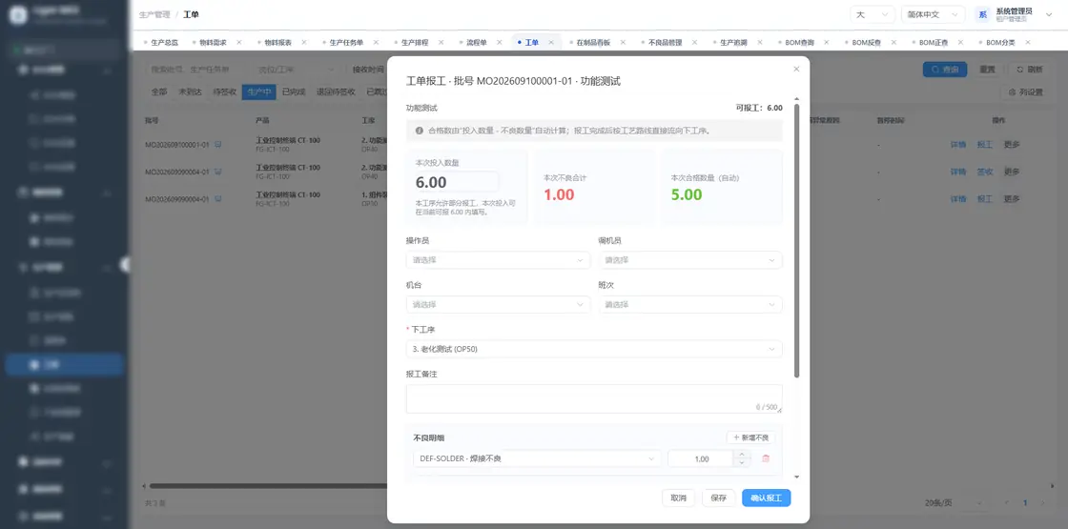This screenshot has height=529, width=1068.
Task: Close the 生产排程 tab via X icon
Action: 441,42
